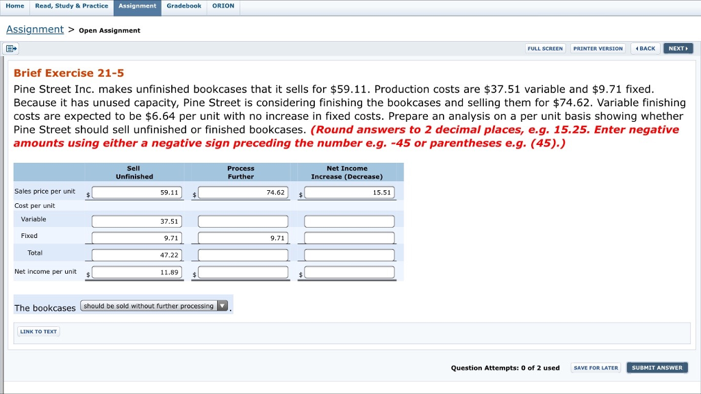Screen dimensions: 701x394
Task: Open the PRINTER VERSION view
Action: 598,49
